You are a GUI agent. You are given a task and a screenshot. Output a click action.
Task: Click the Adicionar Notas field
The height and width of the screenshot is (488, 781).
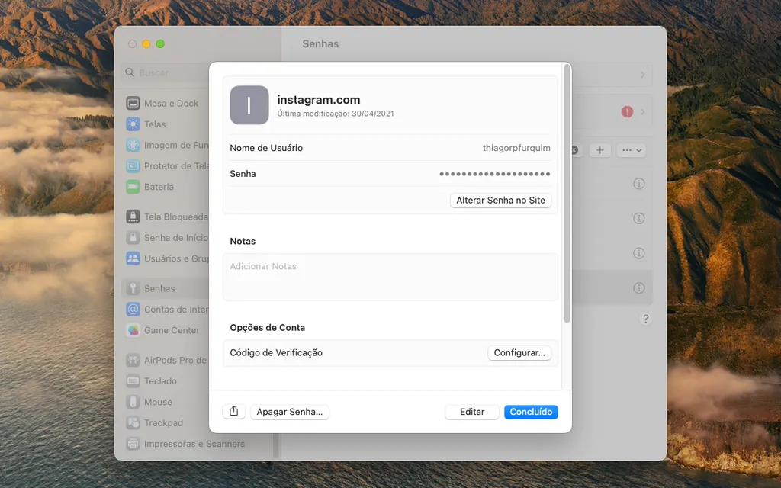tap(390, 277)
